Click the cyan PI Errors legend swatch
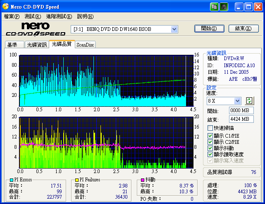265x204 pixels. (12, 180)
